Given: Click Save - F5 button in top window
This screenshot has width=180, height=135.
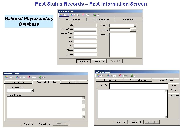Looking at the screenshot, I should tap(83, 61).
